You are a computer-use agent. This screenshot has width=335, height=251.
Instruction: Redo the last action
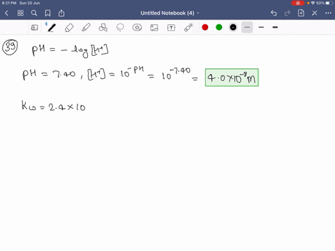(x=288, y=13)
